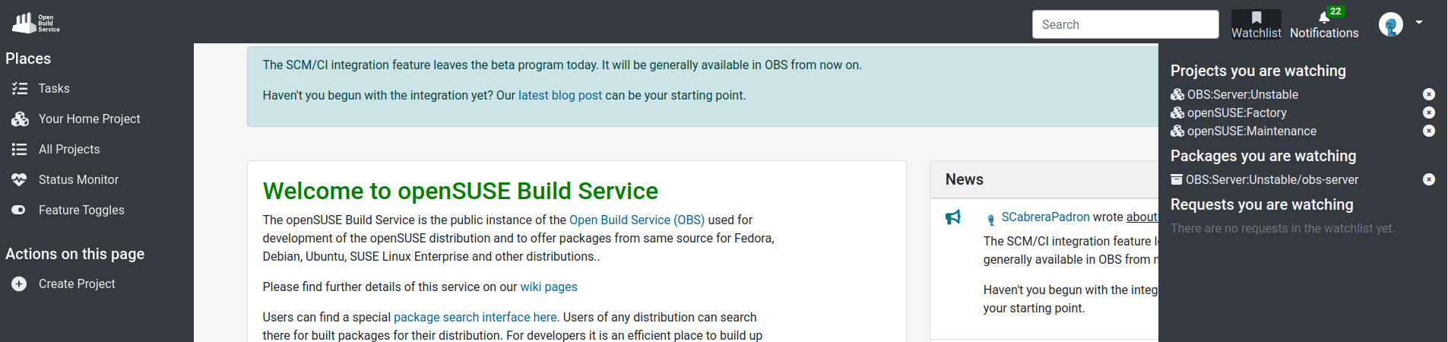
Task: Open the Watchlist bookmark icon
Action: 1256,18
